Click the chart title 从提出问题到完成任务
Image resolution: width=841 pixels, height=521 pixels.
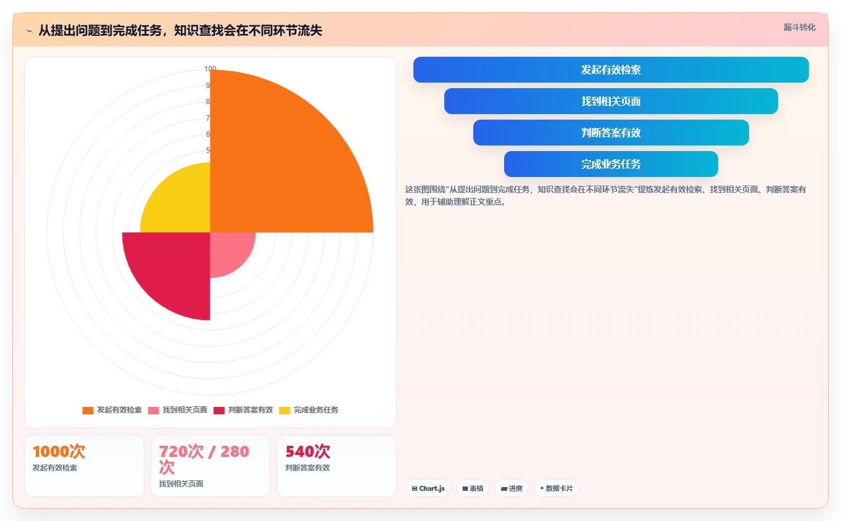click(180, 31)
